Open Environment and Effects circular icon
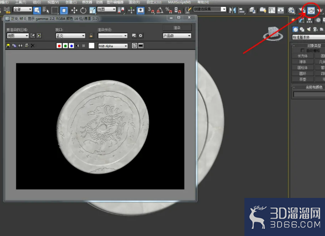Image resolution: width=325 pixels, height=236 pixels. [x=141, y=35]
